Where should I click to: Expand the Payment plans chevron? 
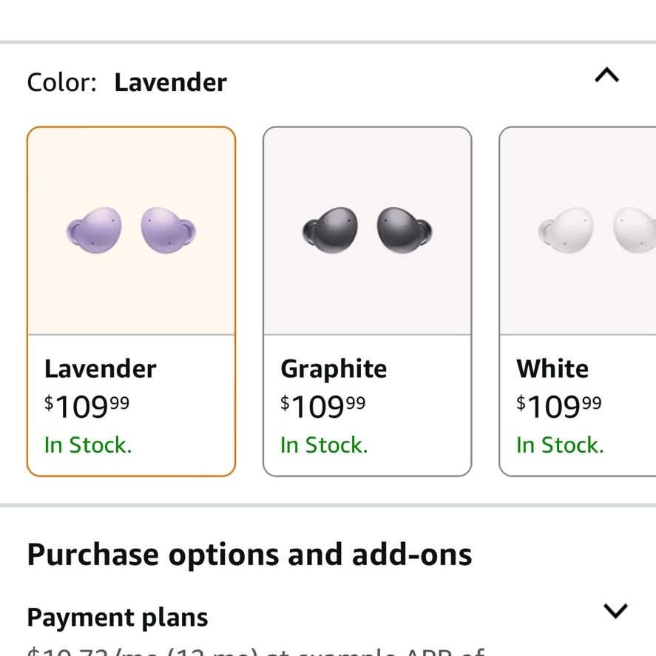click(615, 611)
